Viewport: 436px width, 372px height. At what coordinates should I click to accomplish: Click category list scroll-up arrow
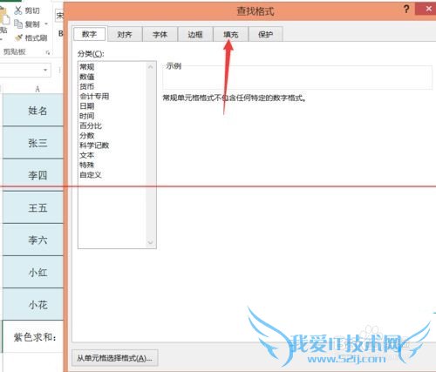[x=150, y=67]
